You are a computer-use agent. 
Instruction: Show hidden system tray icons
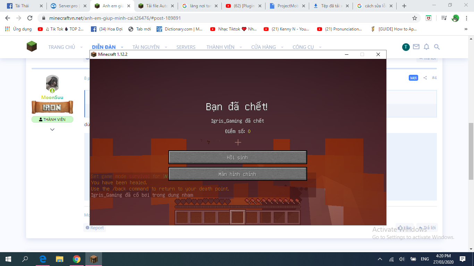coord(380,259)
